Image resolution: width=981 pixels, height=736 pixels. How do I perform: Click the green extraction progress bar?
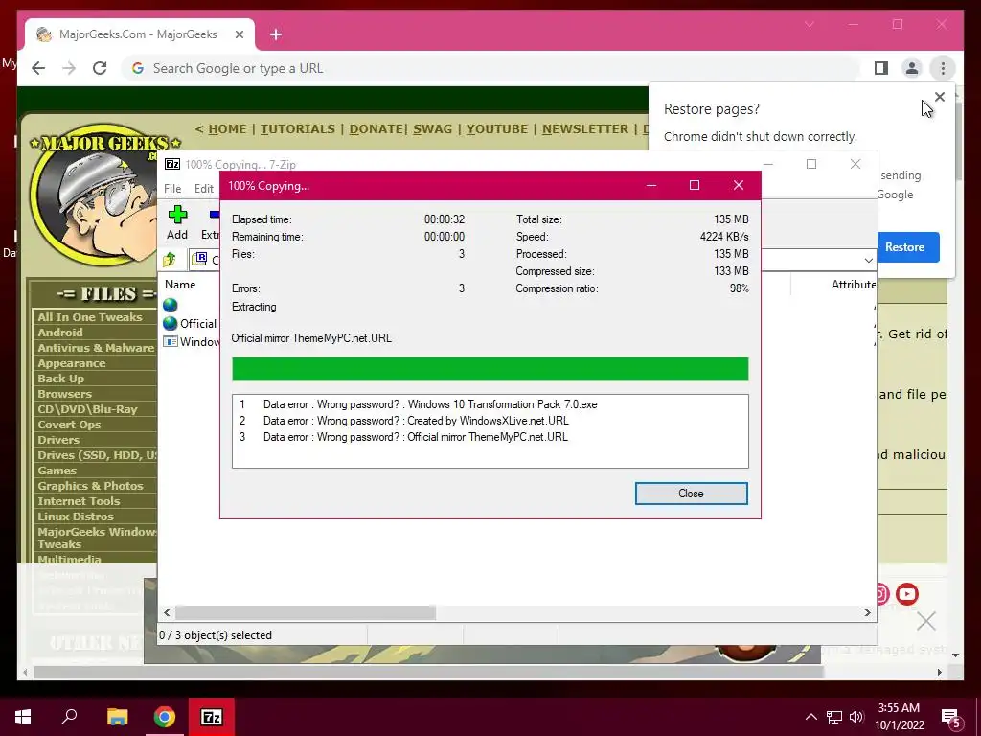pyautogui.click(x=490, y=369)
